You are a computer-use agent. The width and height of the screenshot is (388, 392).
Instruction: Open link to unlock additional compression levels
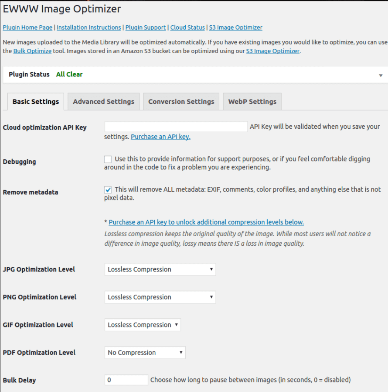click(x=206, y=222)
